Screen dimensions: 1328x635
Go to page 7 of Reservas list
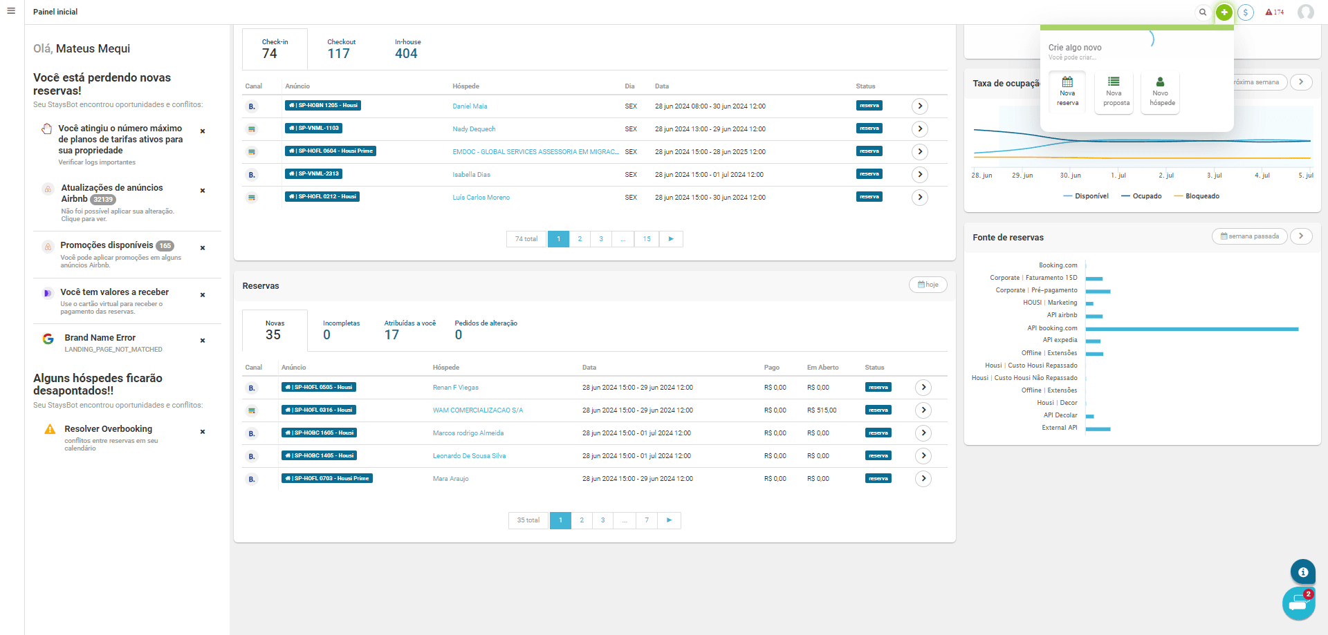(x=647, y=520)
